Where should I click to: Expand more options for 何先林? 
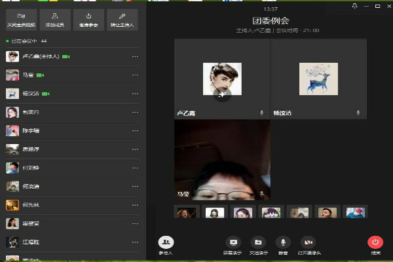point(135,205)
